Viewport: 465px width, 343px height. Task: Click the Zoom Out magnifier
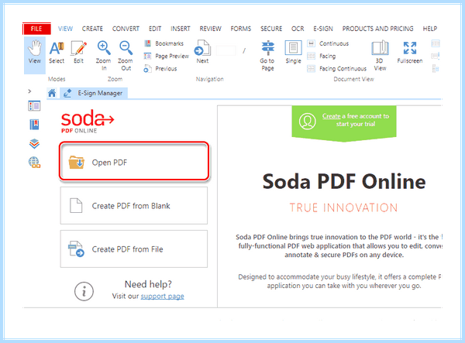click(x=126, y=56)
